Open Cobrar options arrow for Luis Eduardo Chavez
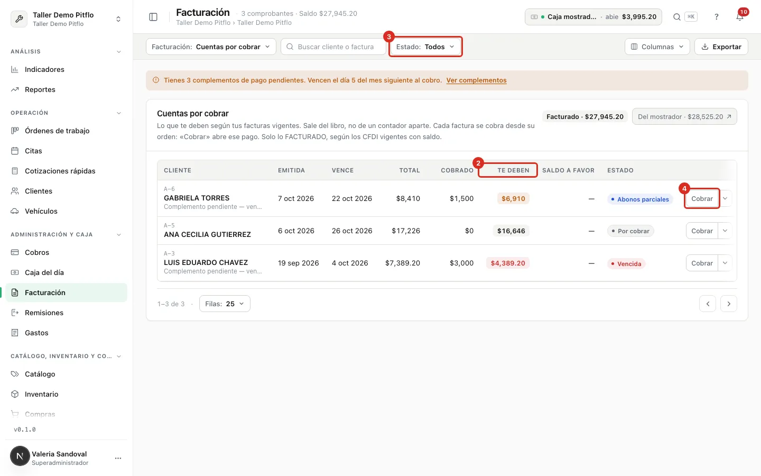Screen dimensions: 761x476 click(725, 263)
